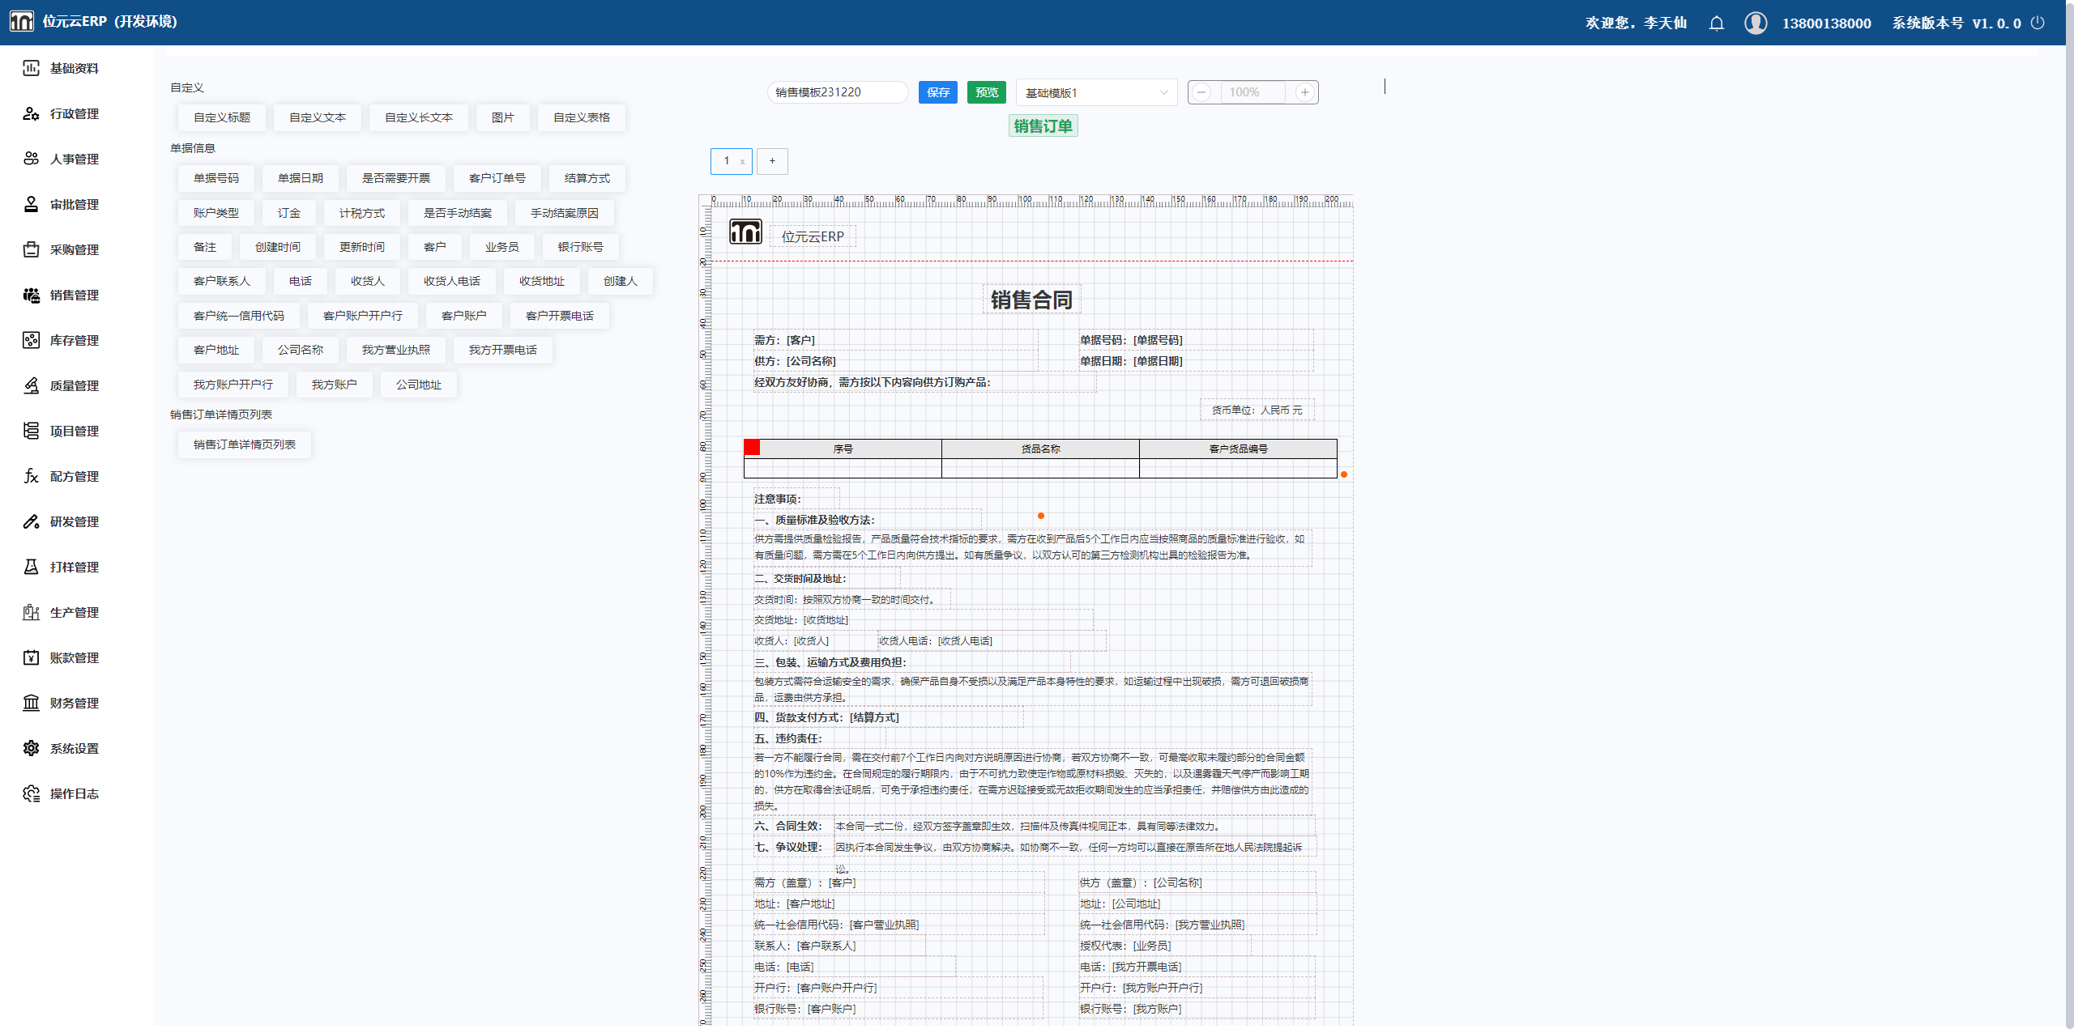2074x1029 pixels.
Task: Select the 公司地址 field chip
Action: tap(419, 385)
